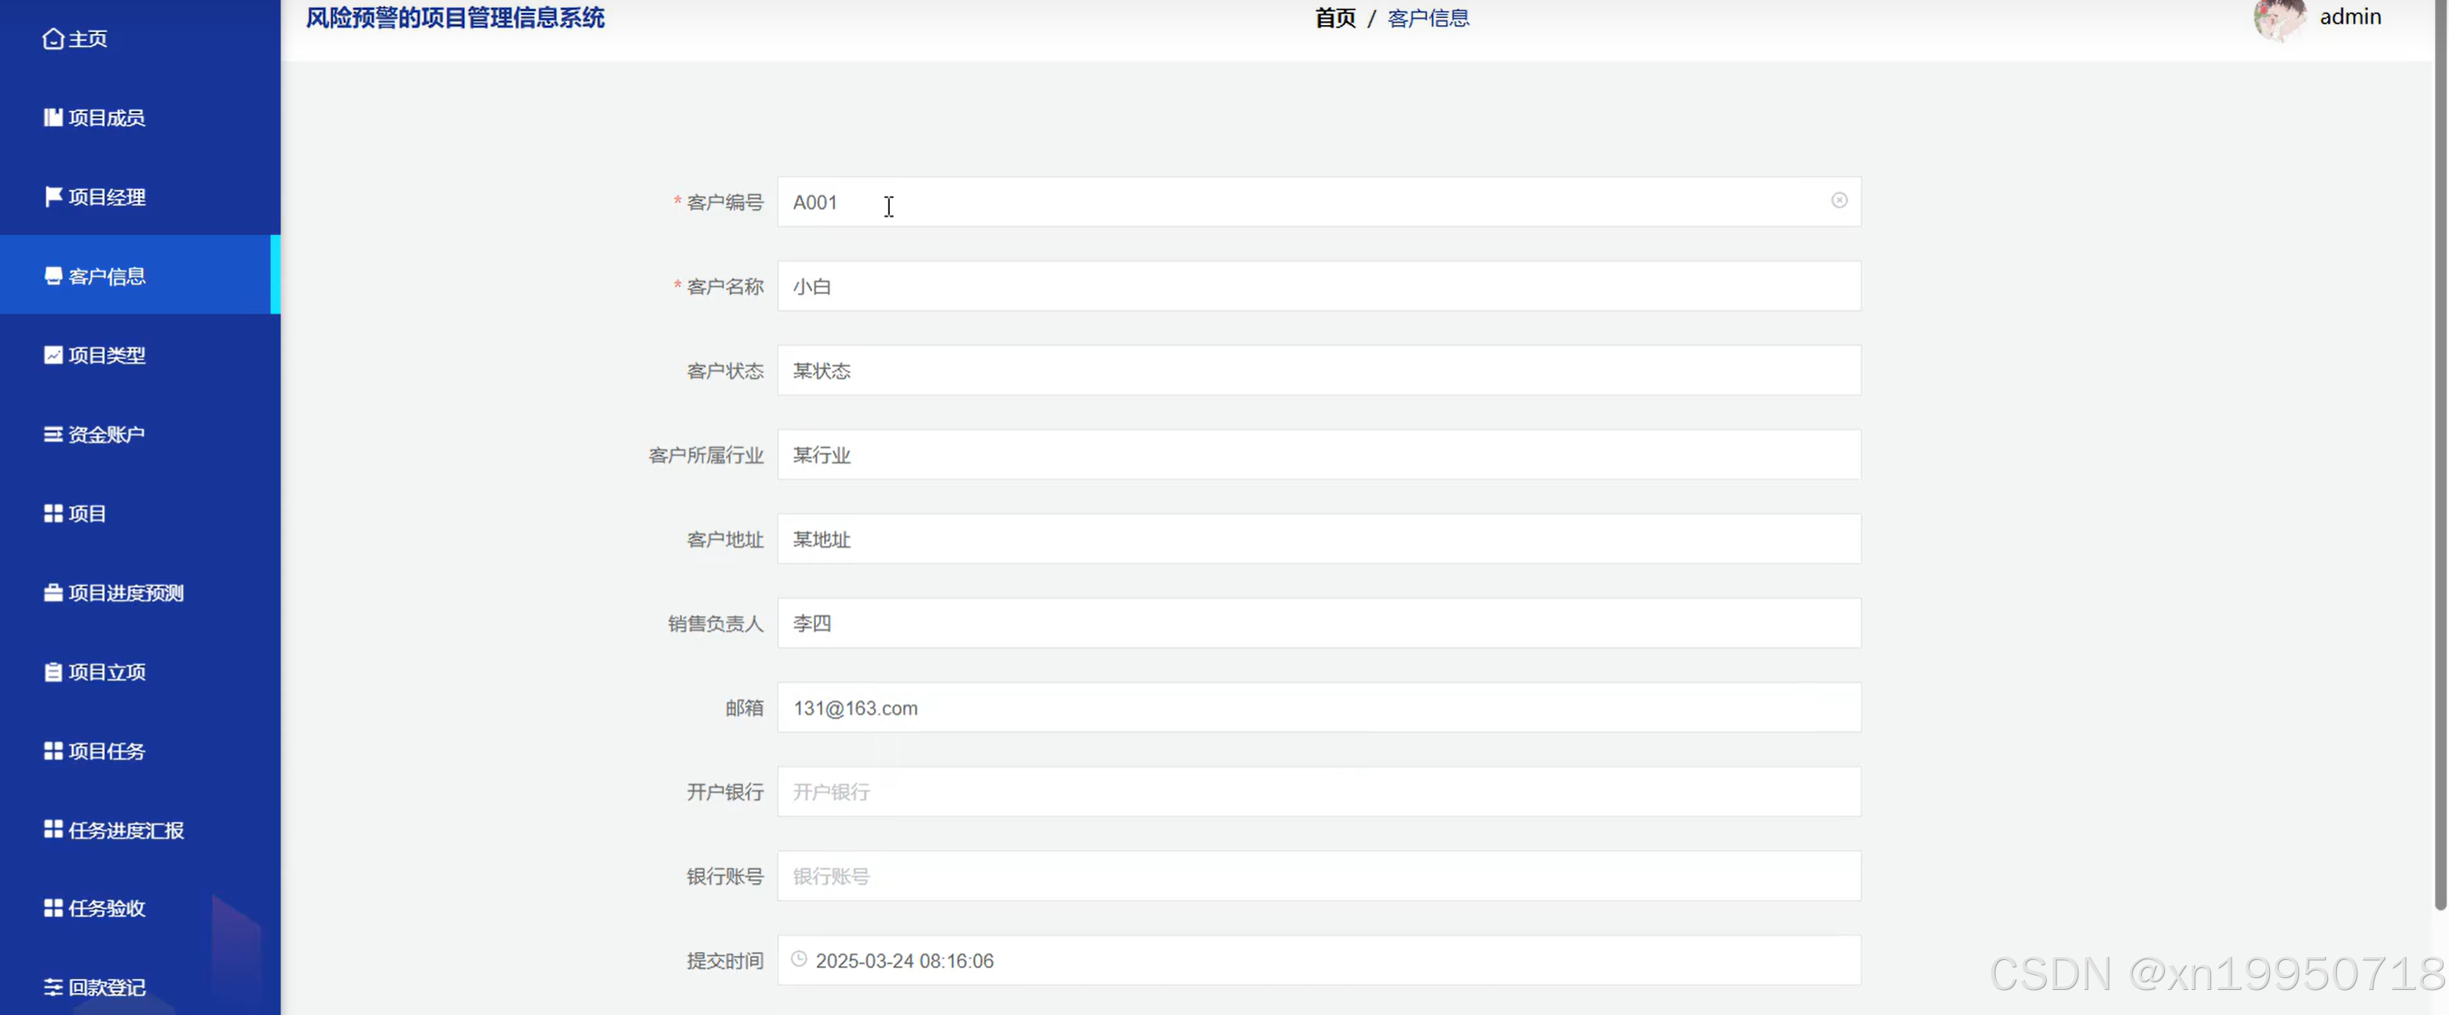Click the 销售负责人 field label

coord(715,623)
